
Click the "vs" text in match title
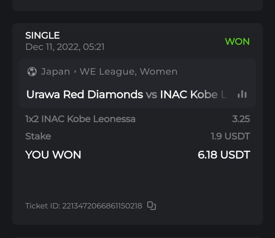[x=152, y=95]
